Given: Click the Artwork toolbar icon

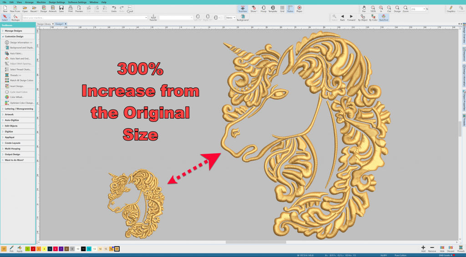Looking at the screenshot, I should tap(53, 9).
